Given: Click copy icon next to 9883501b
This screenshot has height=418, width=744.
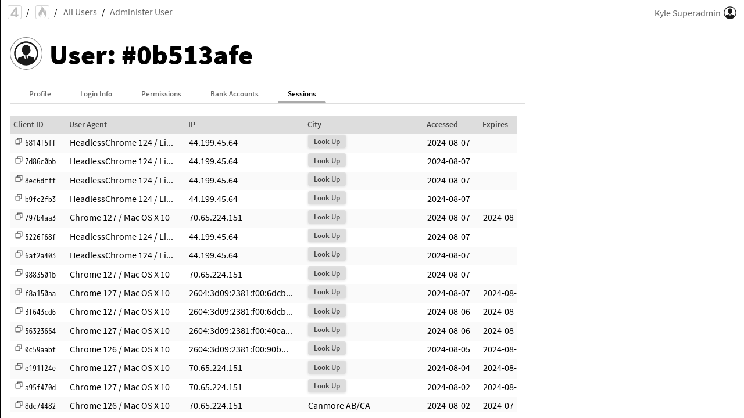Looking at the screenshot, I should click(x=19, y=273).
